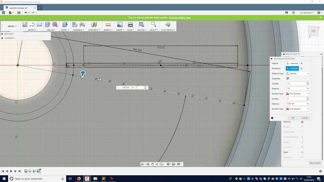Click OK in the Rectangular Pattern dialog
The width and height of the screenshot is (324, 182).
click(293, 118)
